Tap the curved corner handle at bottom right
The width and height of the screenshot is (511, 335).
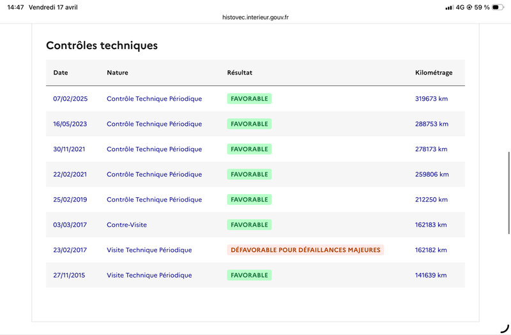point(505,329)
